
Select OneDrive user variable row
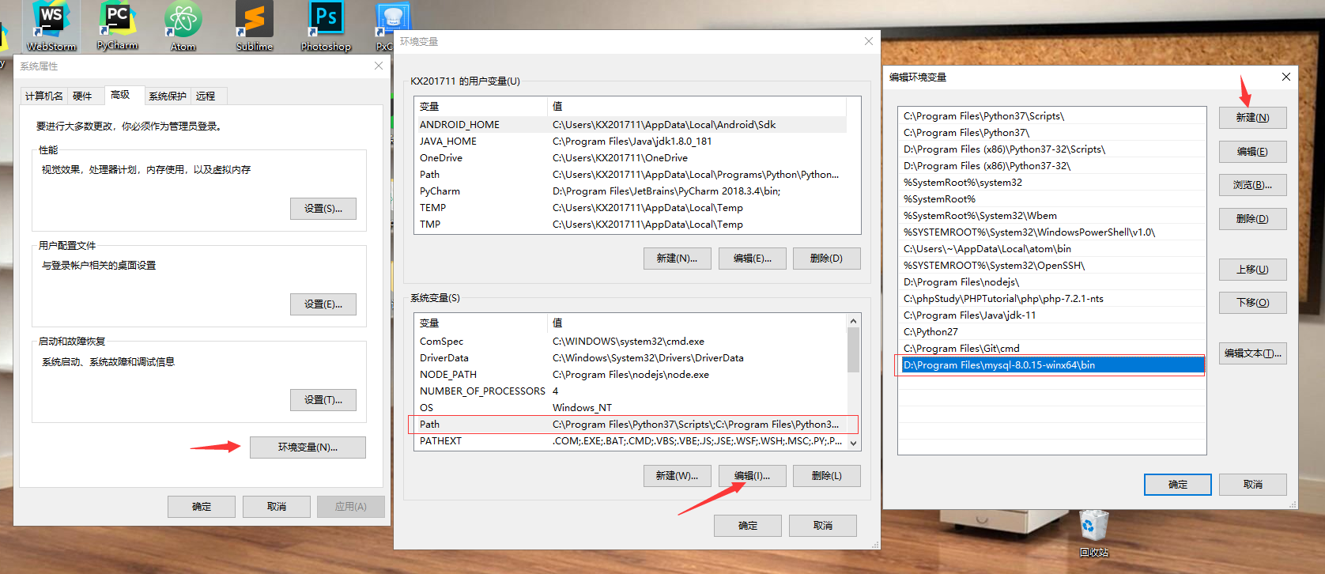[x=630, y=158]
